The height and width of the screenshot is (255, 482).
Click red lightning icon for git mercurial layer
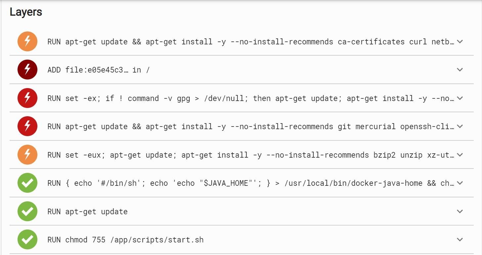point(27,126)
